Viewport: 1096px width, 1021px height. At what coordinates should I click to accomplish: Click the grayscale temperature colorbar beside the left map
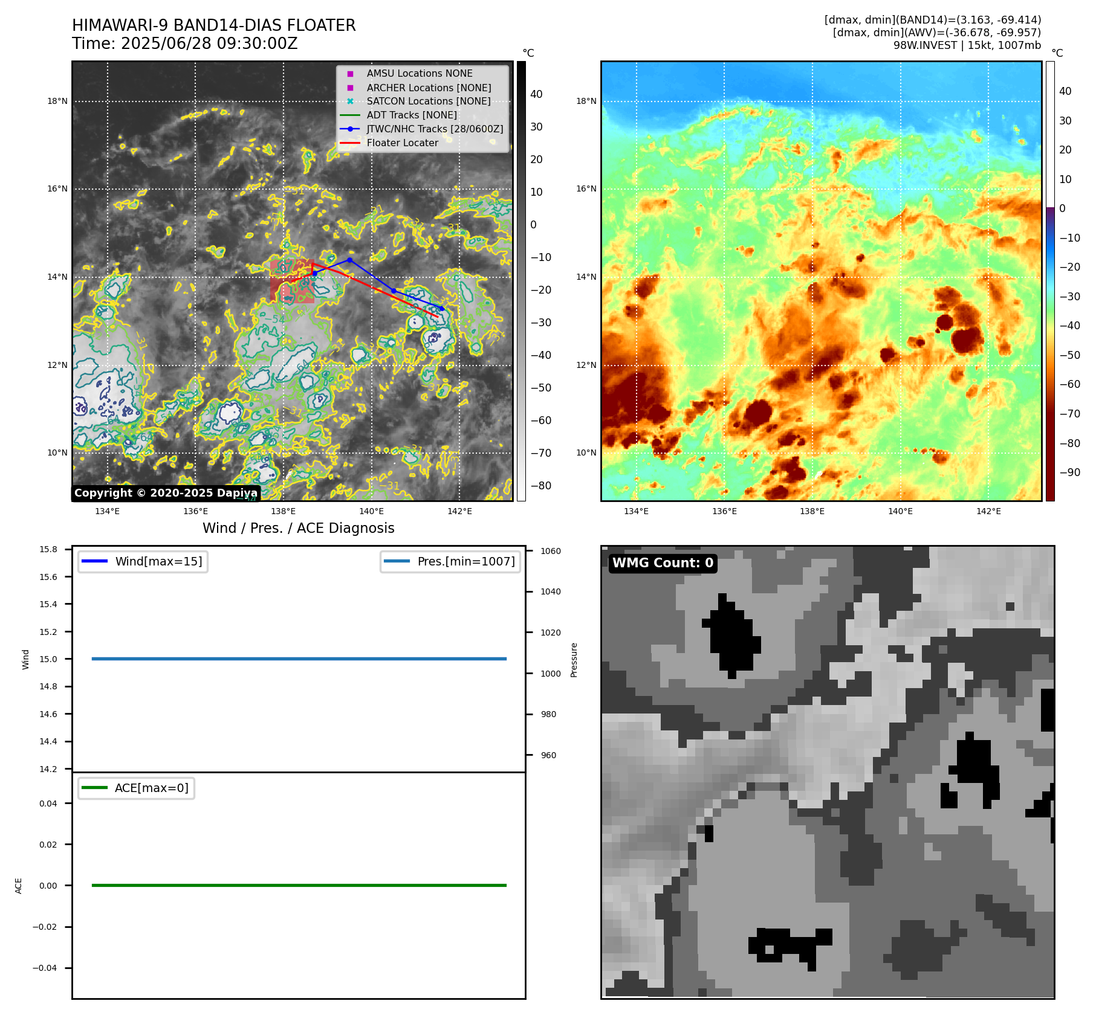(x=521, y=281)
